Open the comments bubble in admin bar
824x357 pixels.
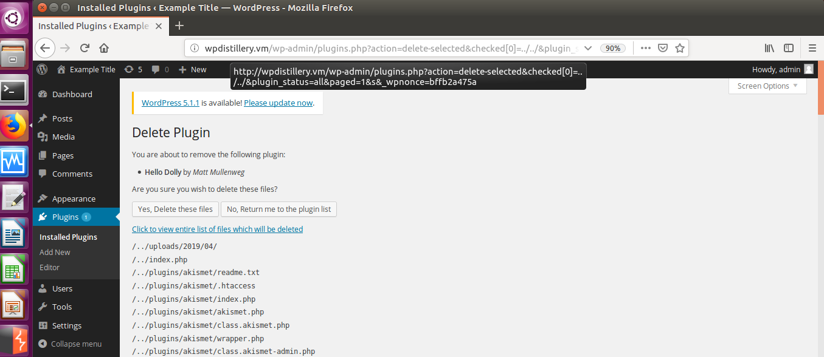coord(161,69)
